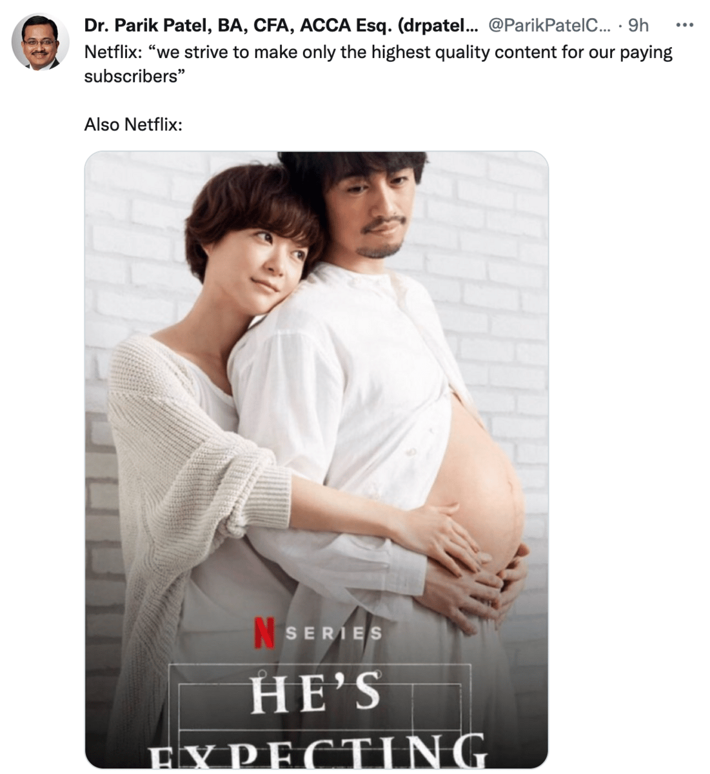
Task: Open the attached Netflix poster image
Action: [317, 460]
